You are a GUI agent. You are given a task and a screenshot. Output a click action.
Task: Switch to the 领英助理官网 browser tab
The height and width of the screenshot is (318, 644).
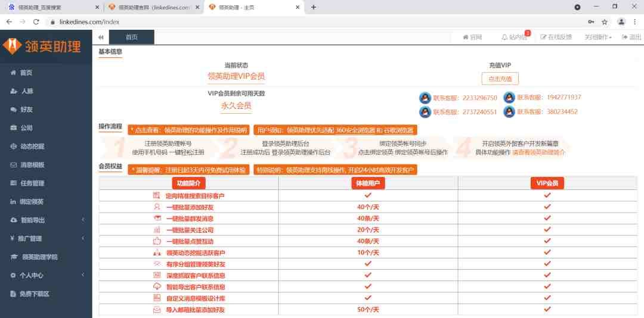tap(154, 7)
